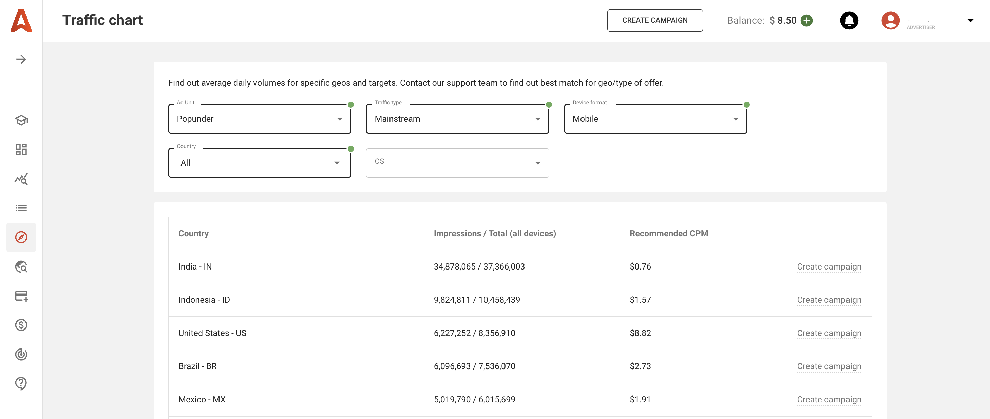Open the Traffic type dropdown set to Mainstream
This screenshot has height=419, width=990.
coord(537,119)
